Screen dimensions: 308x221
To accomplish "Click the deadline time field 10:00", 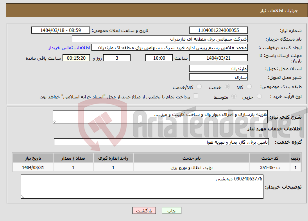I will pyautogui.click(x=159, y=58).
